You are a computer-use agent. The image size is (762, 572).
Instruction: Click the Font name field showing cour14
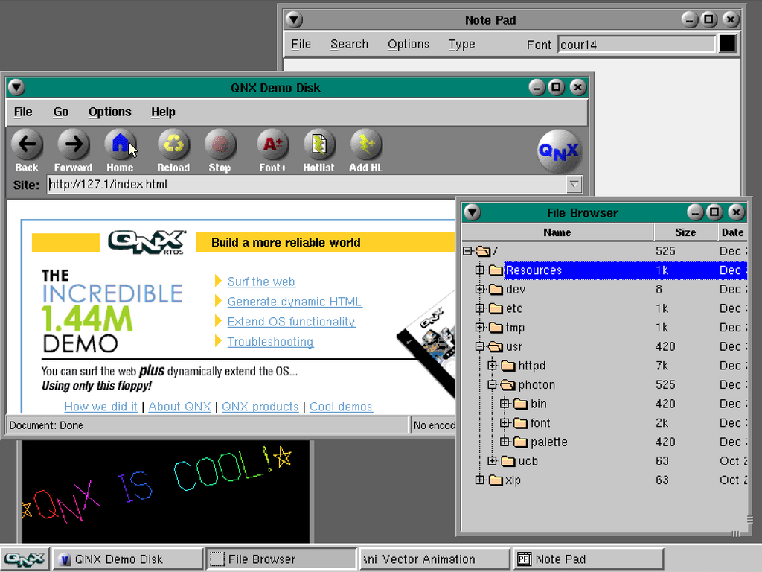coord(635,45)
